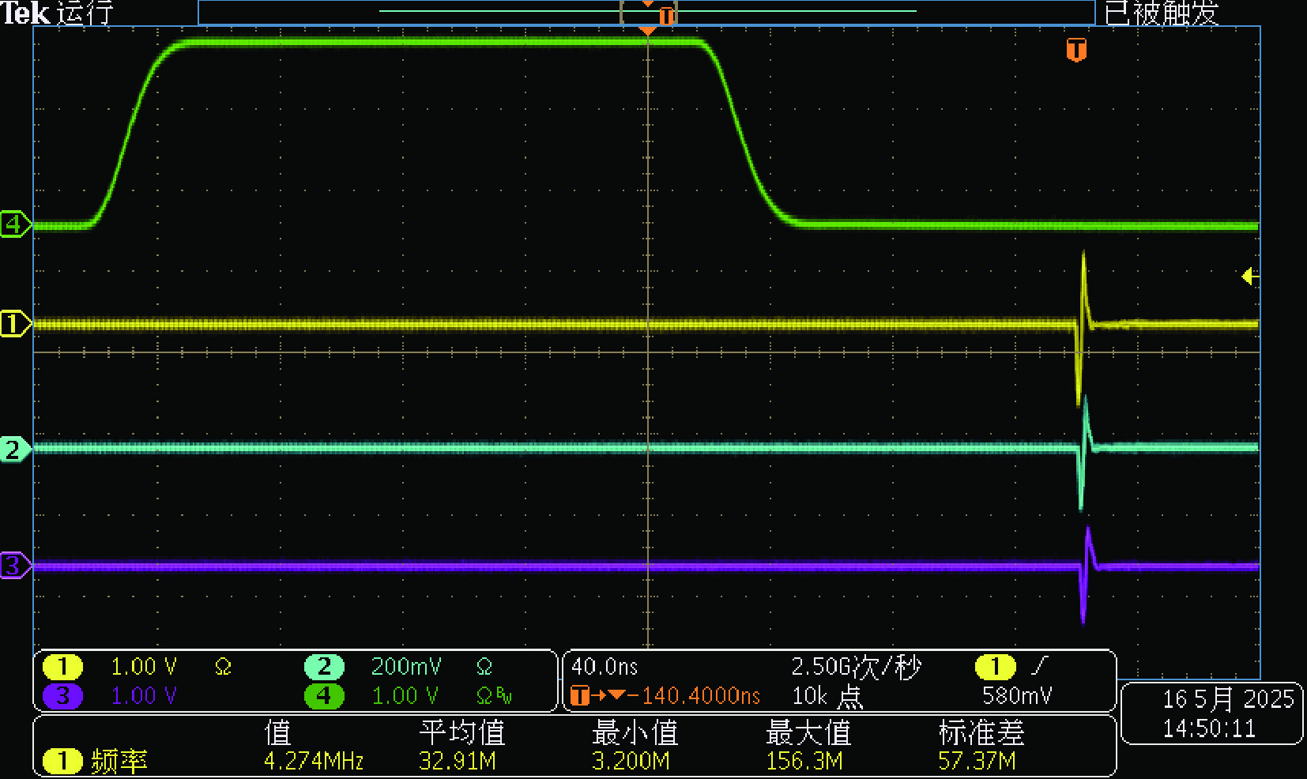
Task: Click the yellow trigger level arrow on right edge
Action: pos(1249,276)
